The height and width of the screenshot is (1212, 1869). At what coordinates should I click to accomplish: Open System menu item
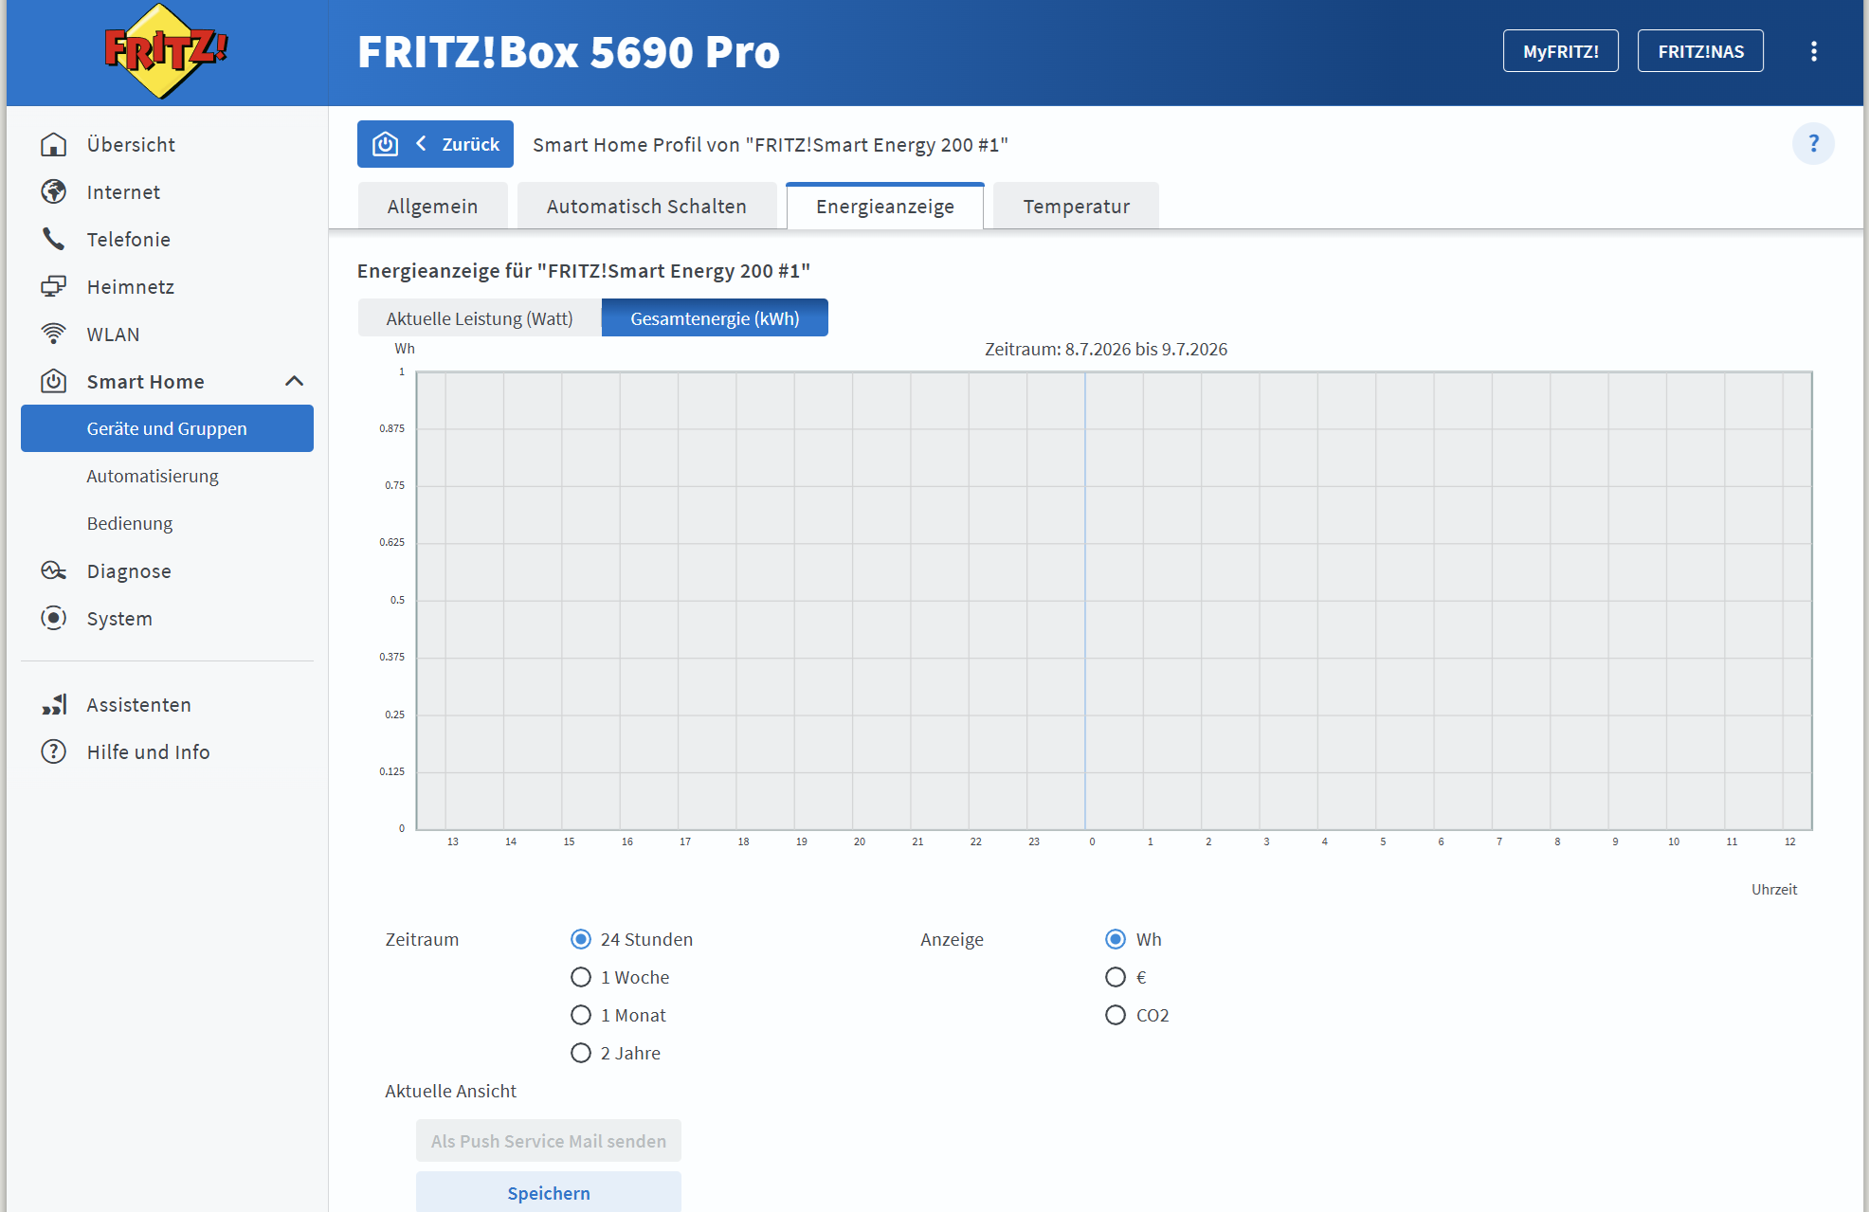(167, 618)
